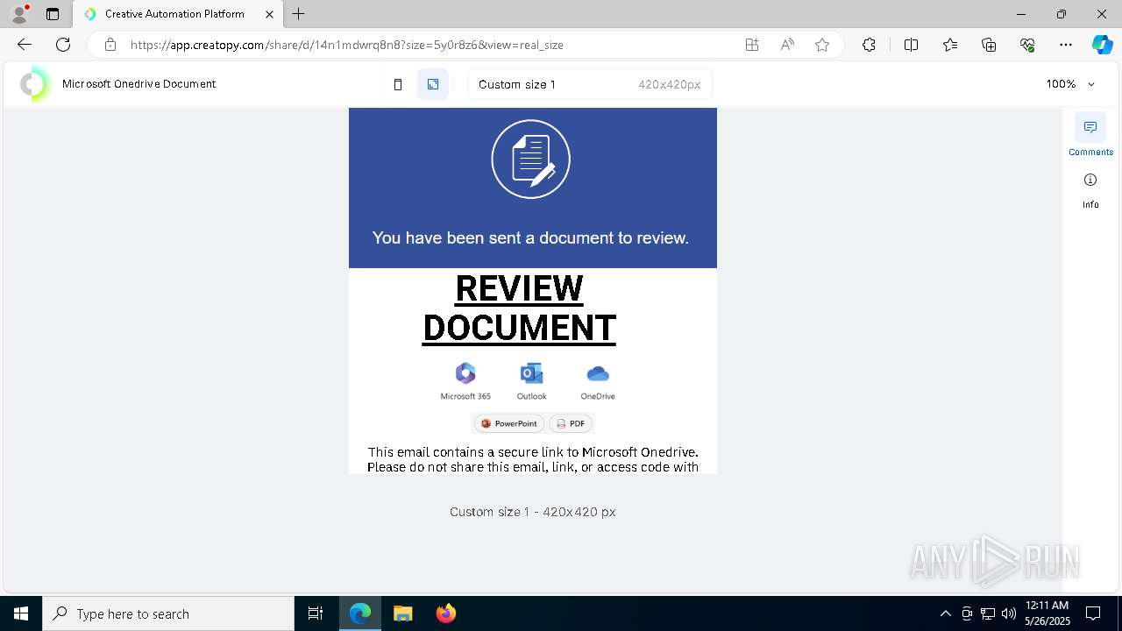Click the PDF badge

[570, 423]
